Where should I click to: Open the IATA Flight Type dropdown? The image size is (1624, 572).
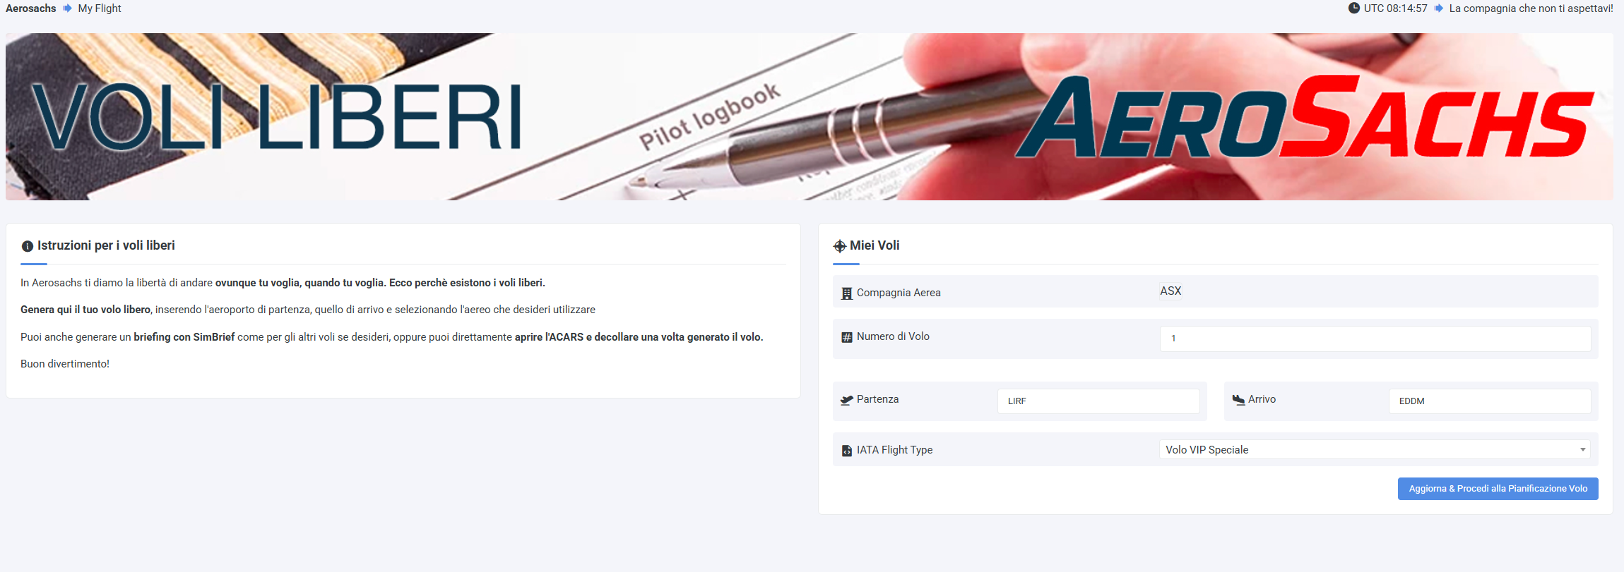tap(1375, 449)
